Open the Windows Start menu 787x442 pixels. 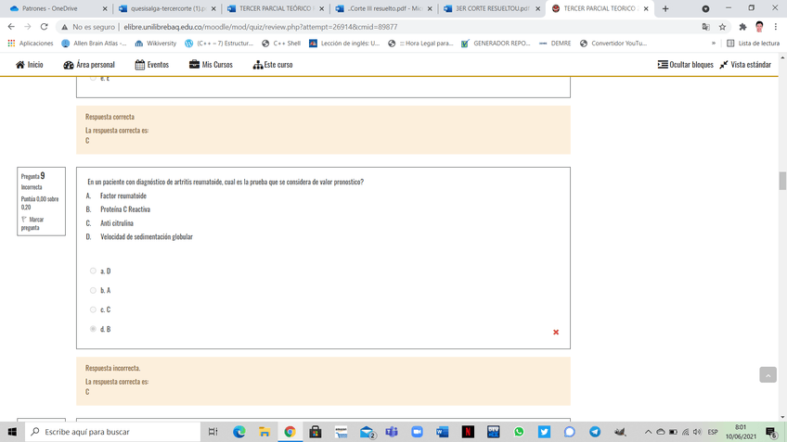tap(12, 432)
